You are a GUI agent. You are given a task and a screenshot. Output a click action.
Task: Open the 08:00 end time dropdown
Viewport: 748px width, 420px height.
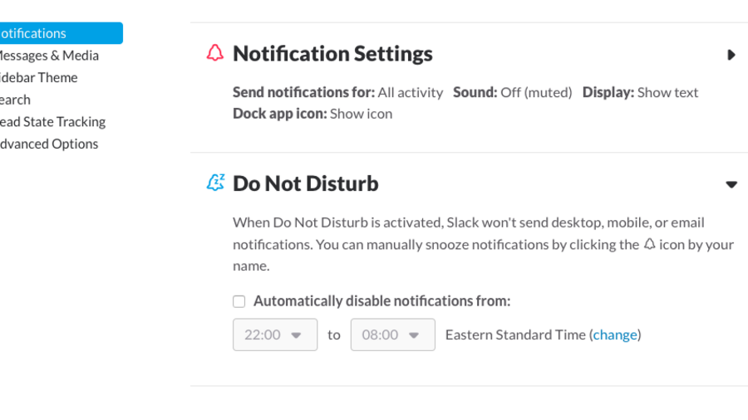(392, 335)
